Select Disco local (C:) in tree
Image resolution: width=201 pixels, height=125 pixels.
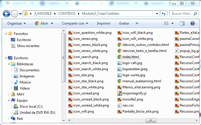tap(31, 107)
